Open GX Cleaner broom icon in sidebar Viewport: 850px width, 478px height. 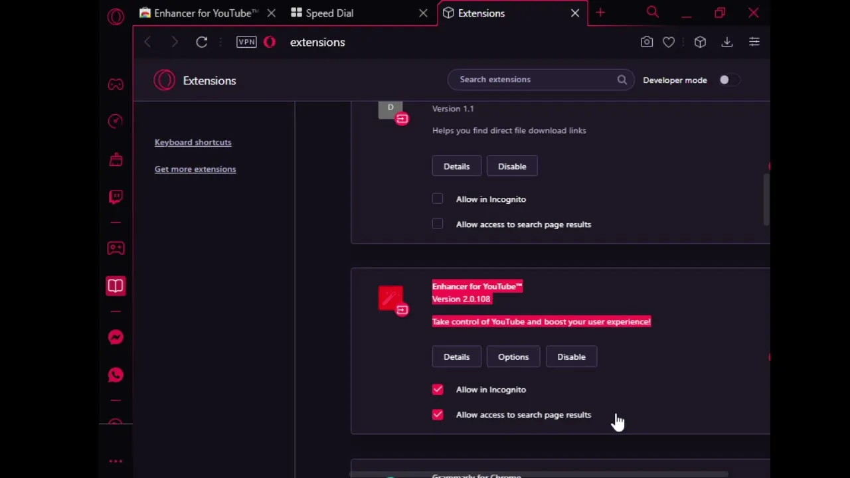point(116,159)
